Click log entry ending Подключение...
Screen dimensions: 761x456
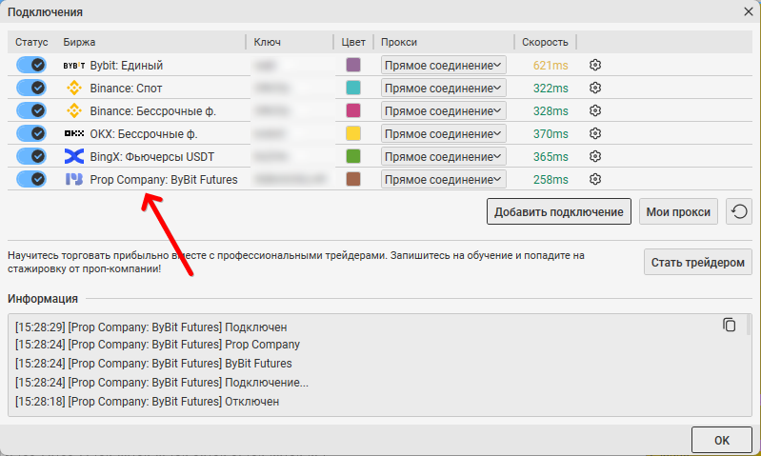162,383
